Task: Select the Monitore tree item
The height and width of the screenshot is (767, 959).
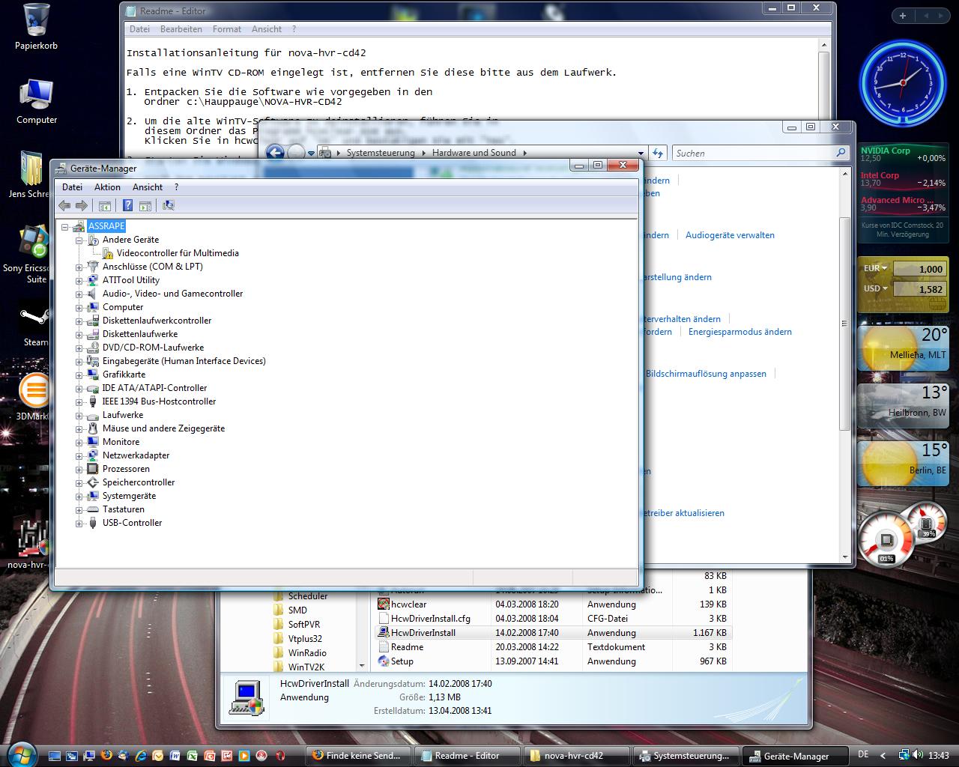Action: pyautogui.click(x=121, y=442)
